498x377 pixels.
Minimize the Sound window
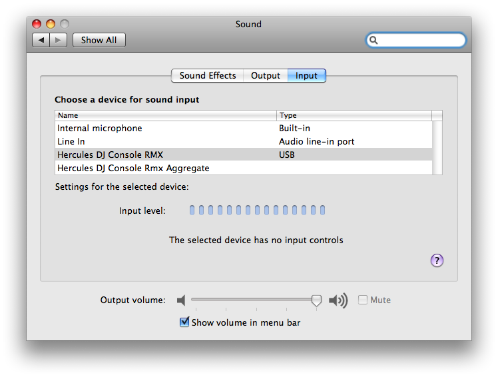point(51,24)
